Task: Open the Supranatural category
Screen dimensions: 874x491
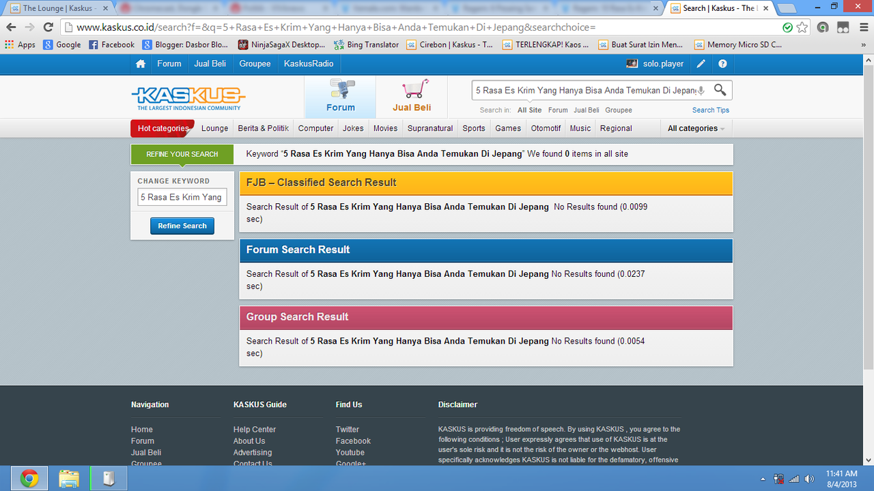Action: click(430, 128)
